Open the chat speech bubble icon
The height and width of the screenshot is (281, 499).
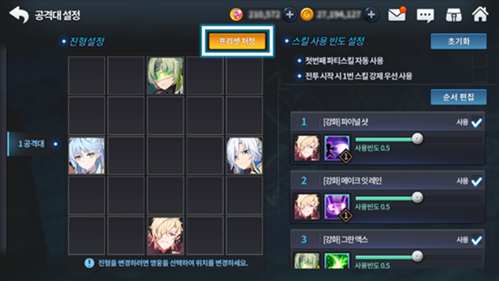(x=425, y=15)
